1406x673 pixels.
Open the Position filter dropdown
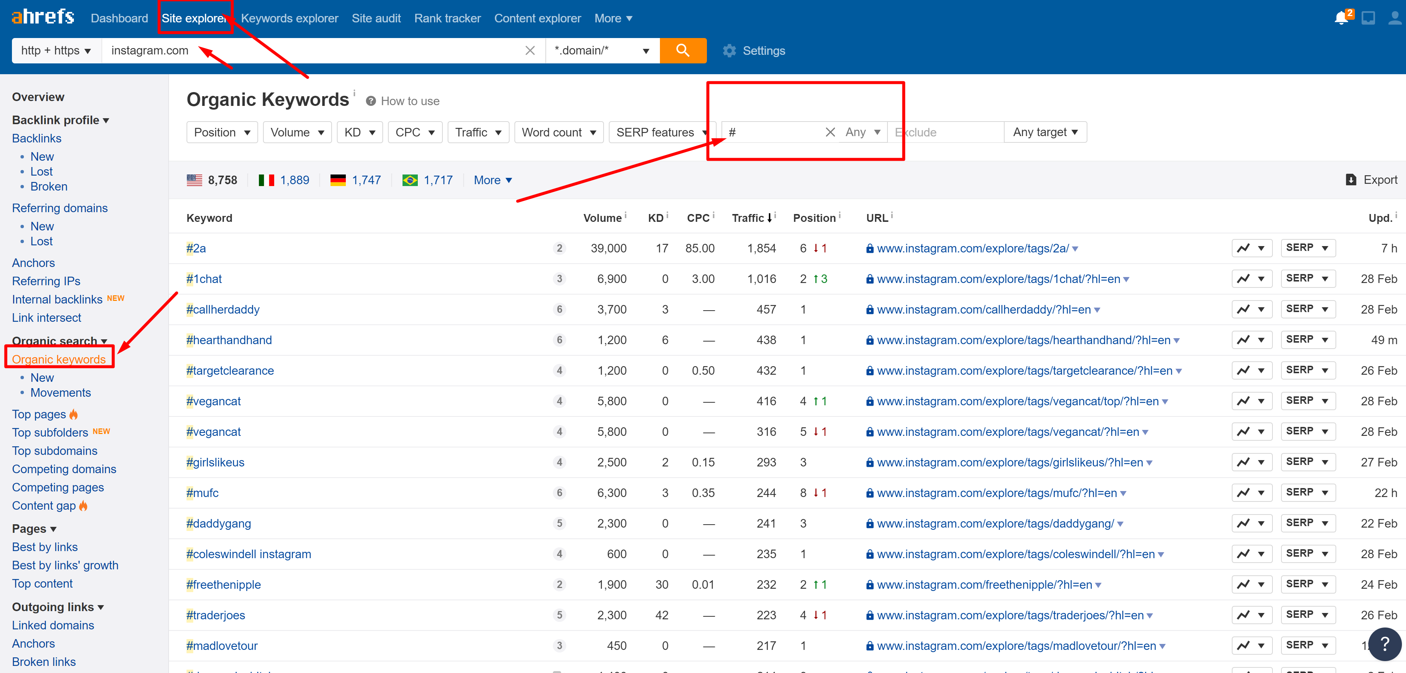click(222, 132)
